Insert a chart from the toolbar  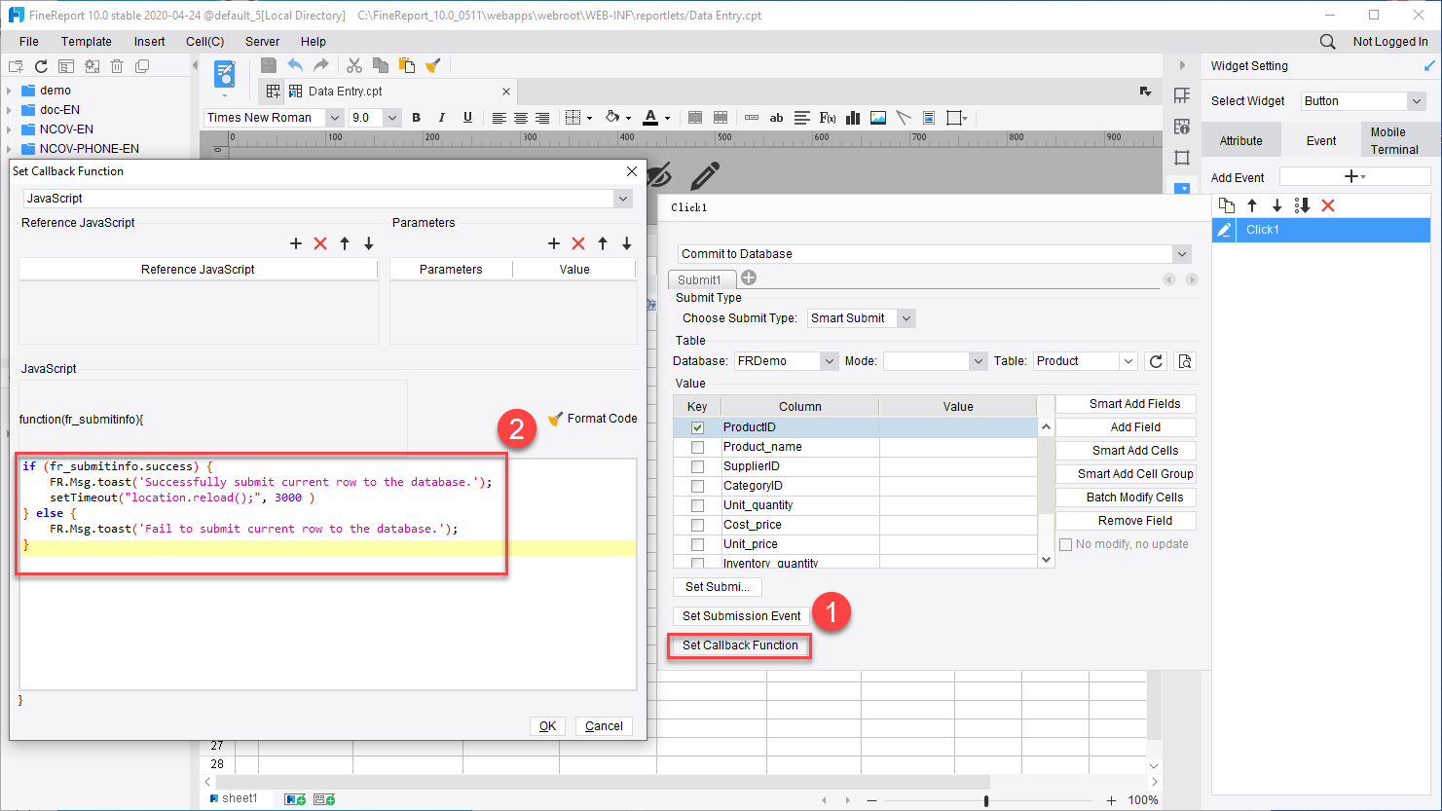pos(853,117)
